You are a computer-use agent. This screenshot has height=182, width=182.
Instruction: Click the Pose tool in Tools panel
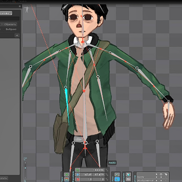(67, 174)
